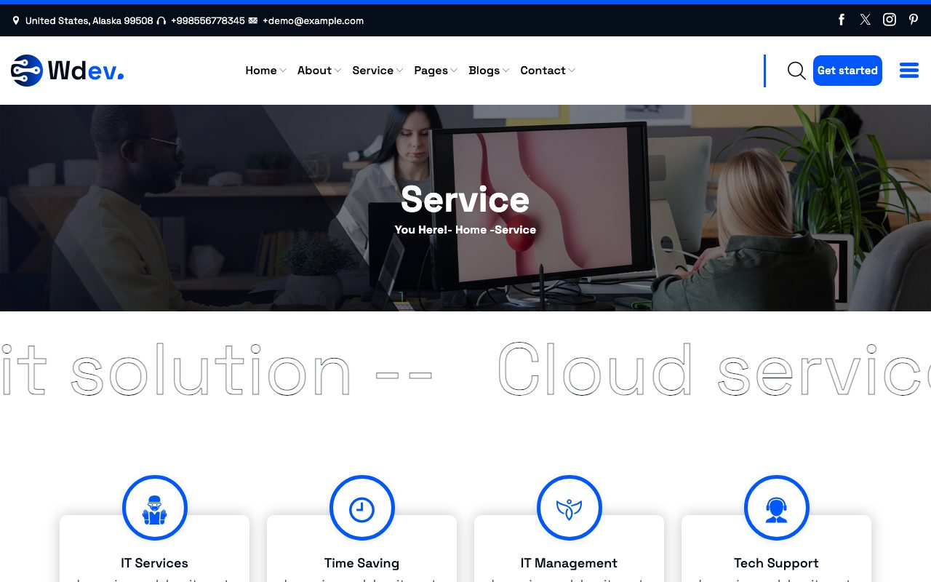Image resolution: width=931 pixels, height=582 pixels.
Task: Click the outlined 'it solution' marquee text
Action: coord(176,370)
